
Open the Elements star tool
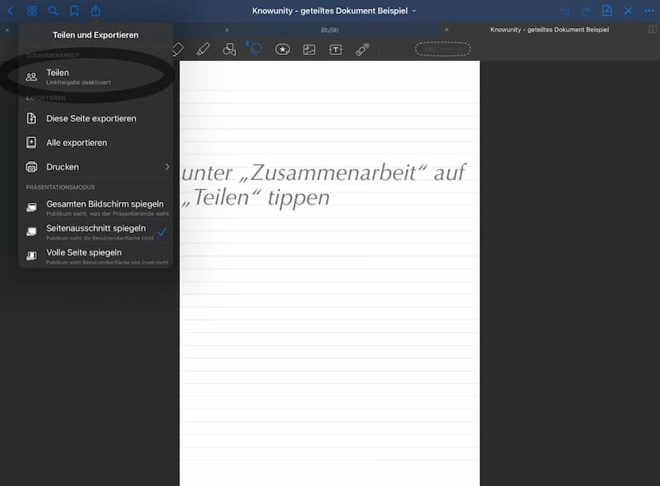[282, 49]
